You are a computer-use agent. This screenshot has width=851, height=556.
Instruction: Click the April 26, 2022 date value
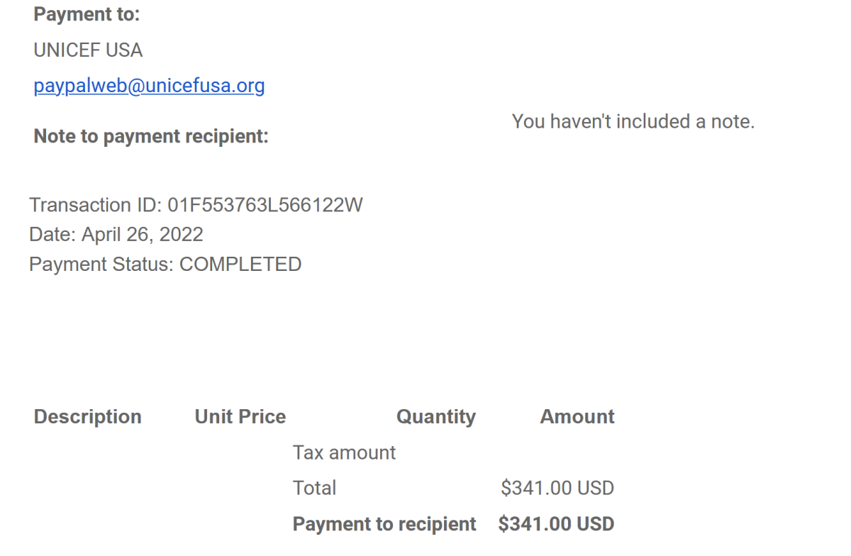click(143, 235)
